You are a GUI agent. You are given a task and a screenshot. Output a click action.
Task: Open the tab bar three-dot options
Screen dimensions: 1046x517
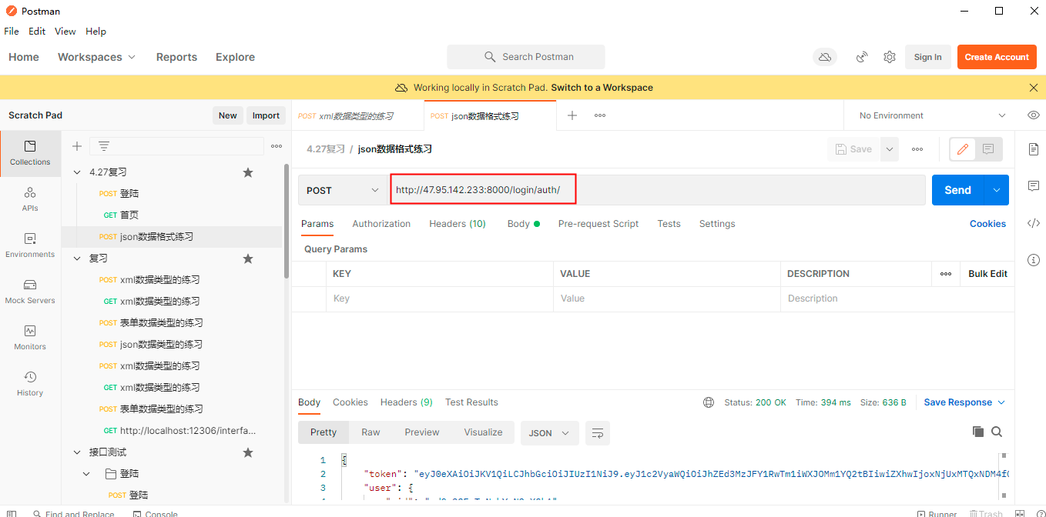600,115
